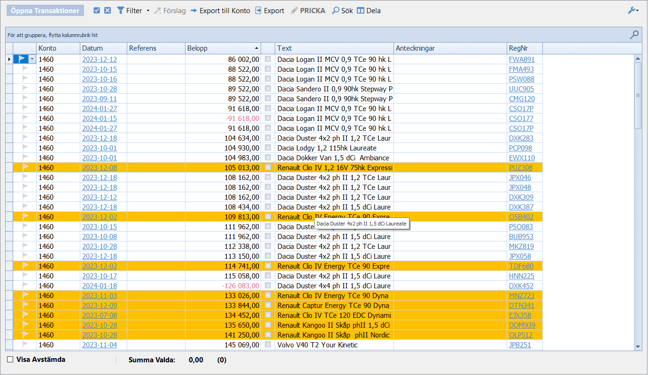
Task: Toggle the flag on the OLP512 row
Action: pos(25,335)
